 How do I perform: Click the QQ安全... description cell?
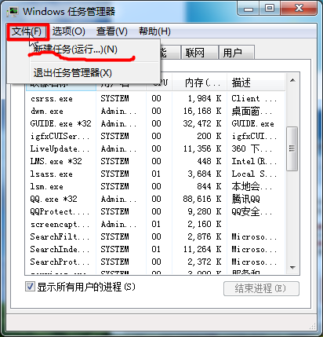click(252, 211)
